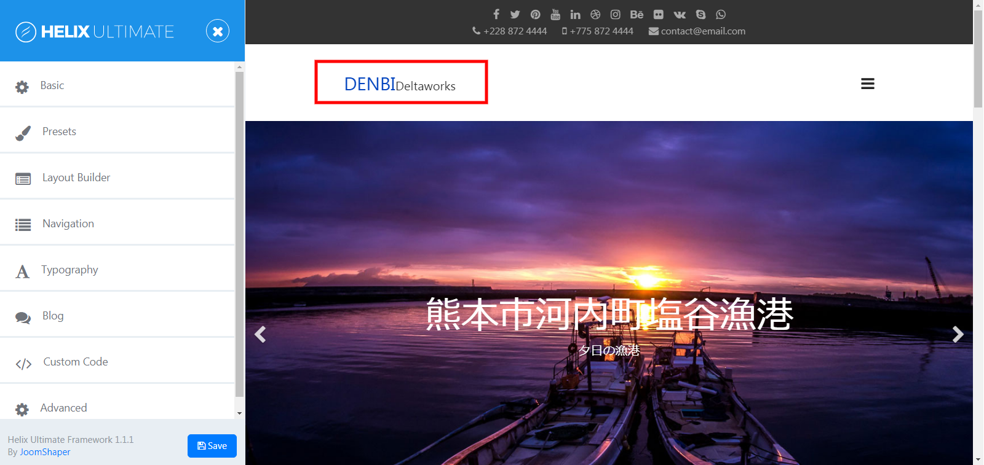Advance to the next slide in slideshow

[x=958, y=334]
